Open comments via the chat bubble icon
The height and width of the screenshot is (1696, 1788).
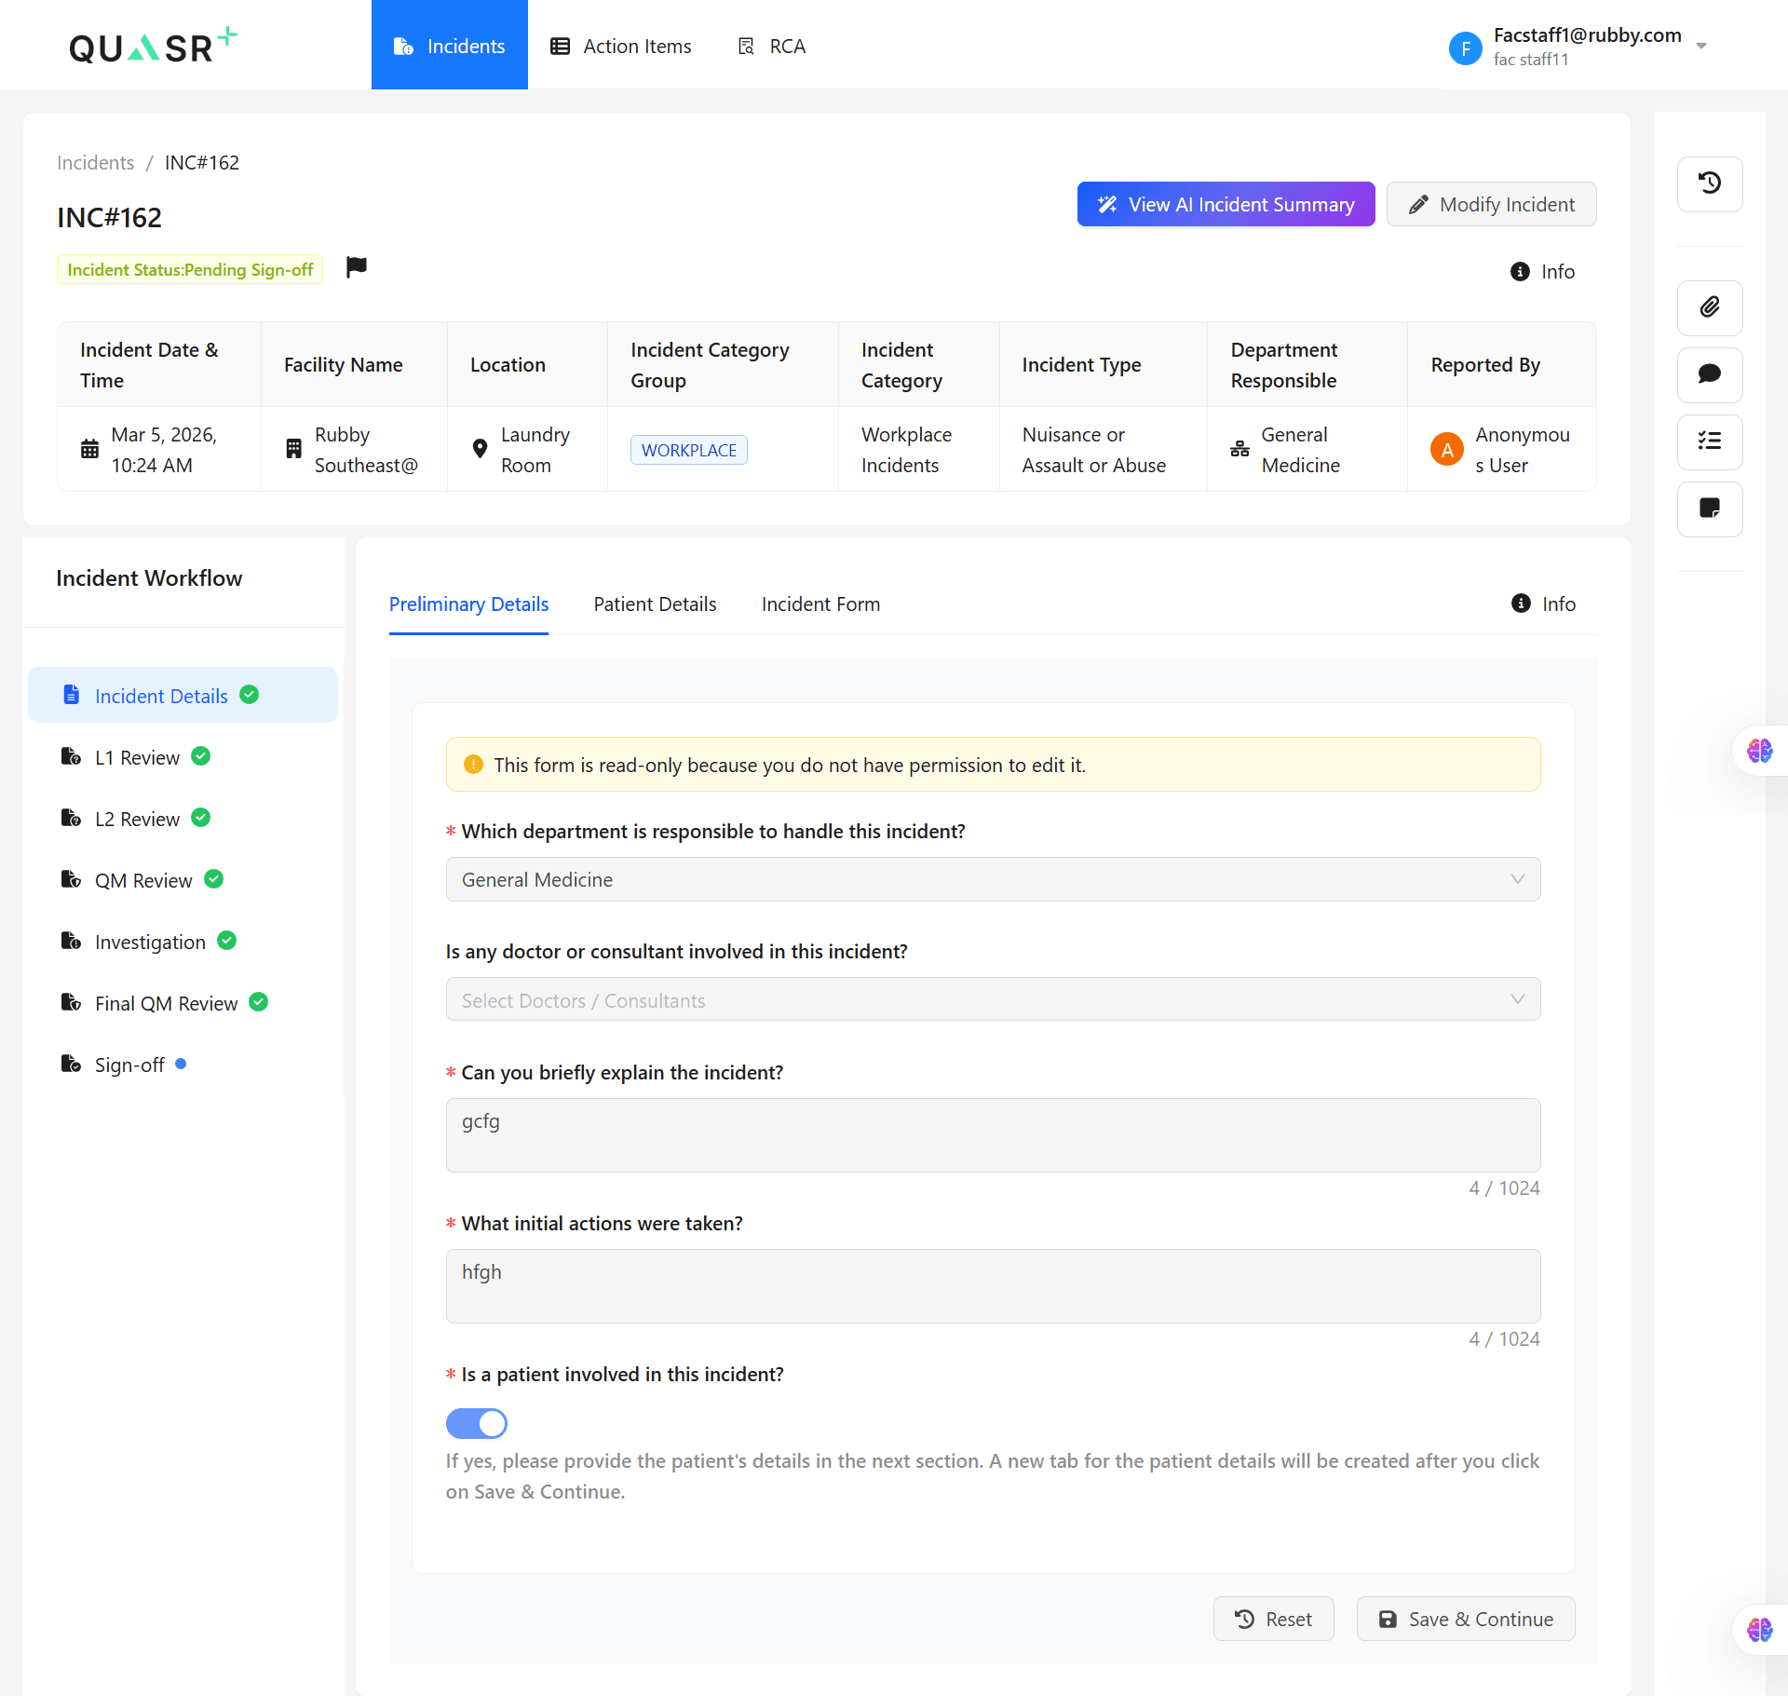click(1709, 374)
